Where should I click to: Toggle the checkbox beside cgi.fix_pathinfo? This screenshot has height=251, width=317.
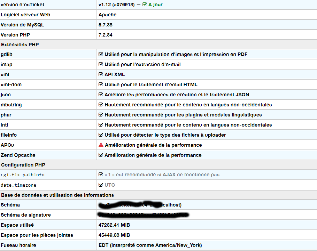coord(101,175)
